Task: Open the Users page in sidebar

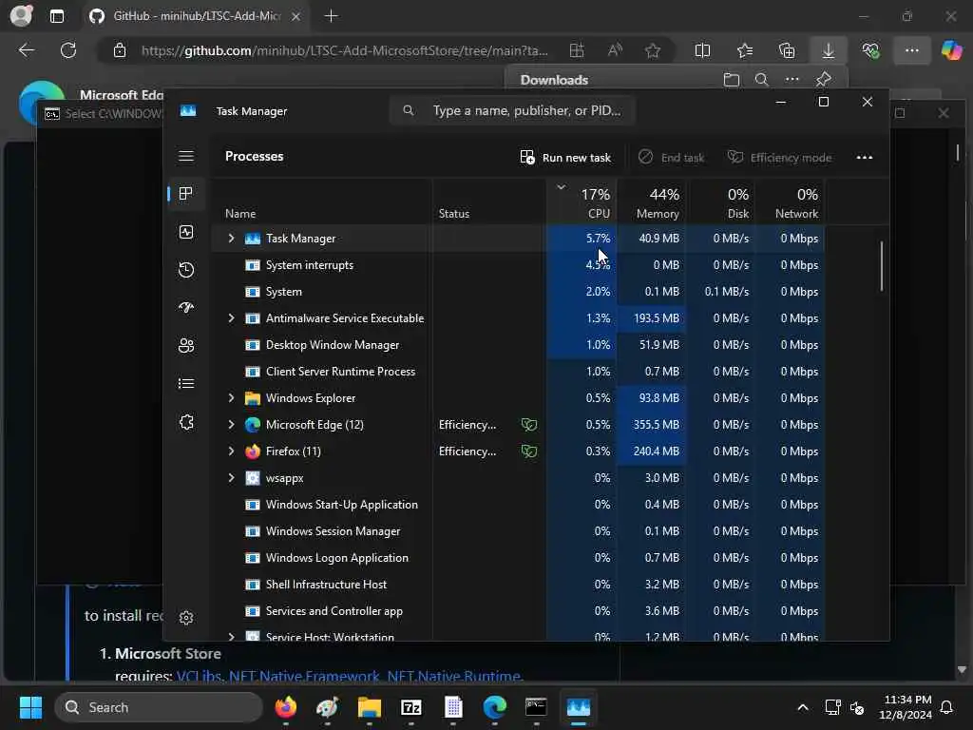Action: [x=186, y=346]
